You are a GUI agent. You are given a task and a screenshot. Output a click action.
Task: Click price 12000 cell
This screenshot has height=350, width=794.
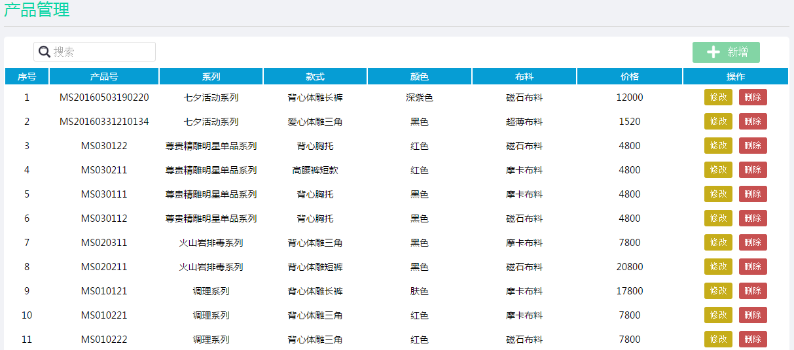coord(630,97)
